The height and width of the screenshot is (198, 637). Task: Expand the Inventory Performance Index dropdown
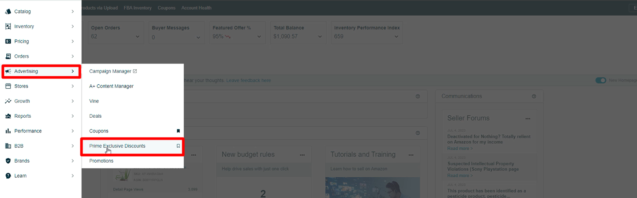pos(396,37)
